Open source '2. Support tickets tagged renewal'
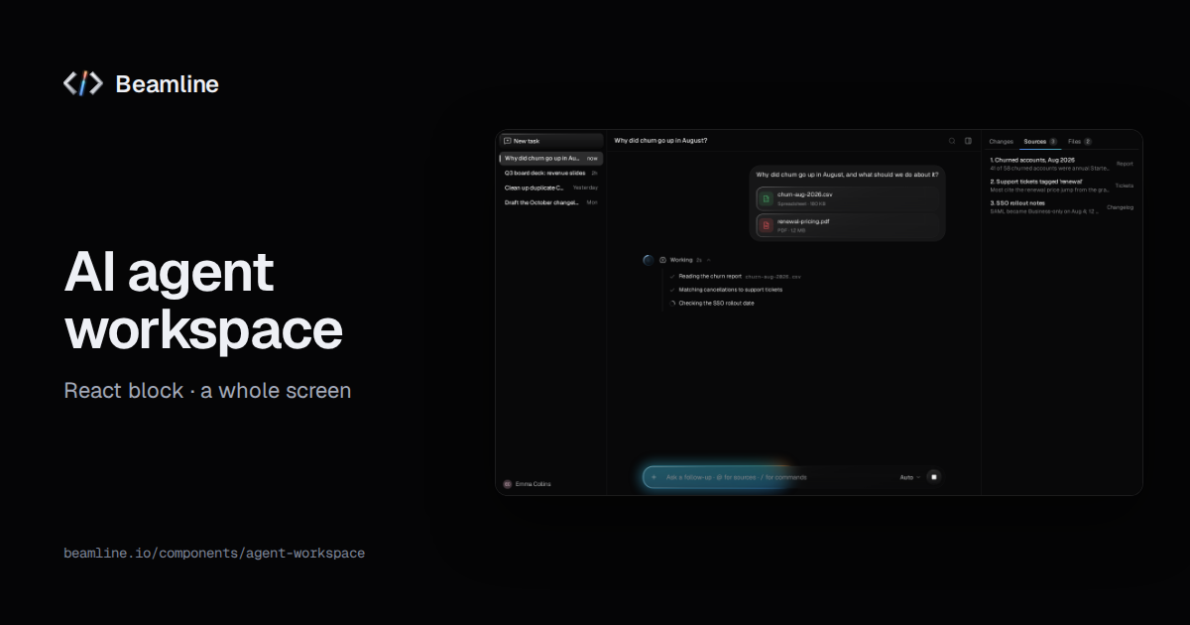 (1061, 186)
